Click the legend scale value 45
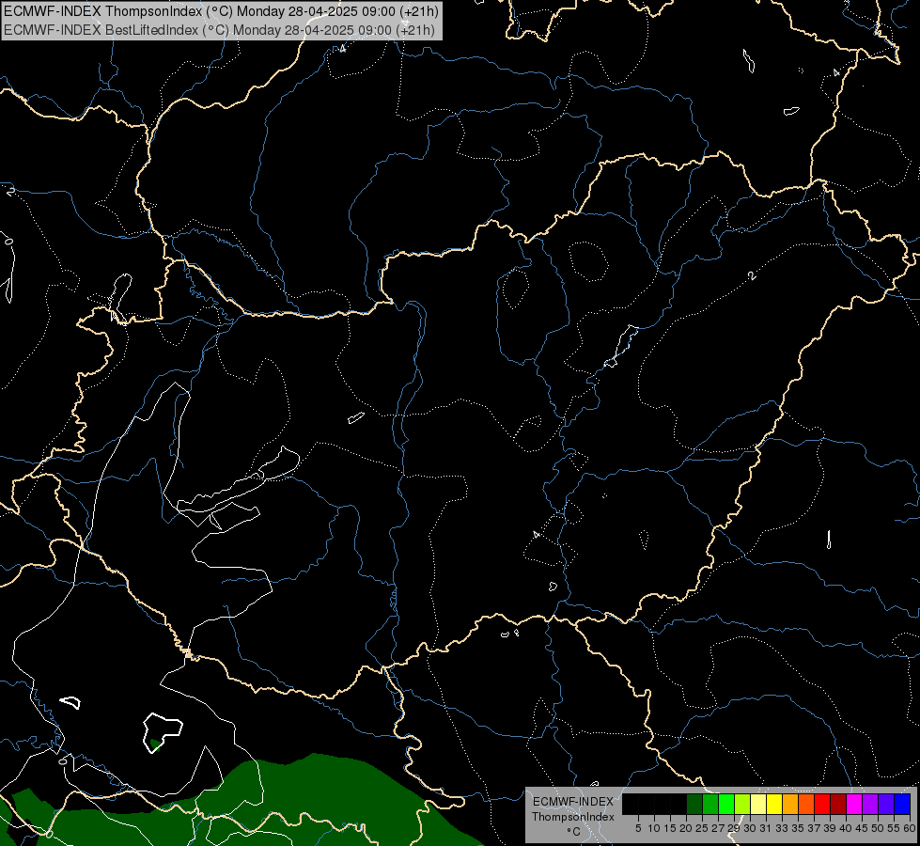This screenshot has height=846, width=920. tap(863, 828)
